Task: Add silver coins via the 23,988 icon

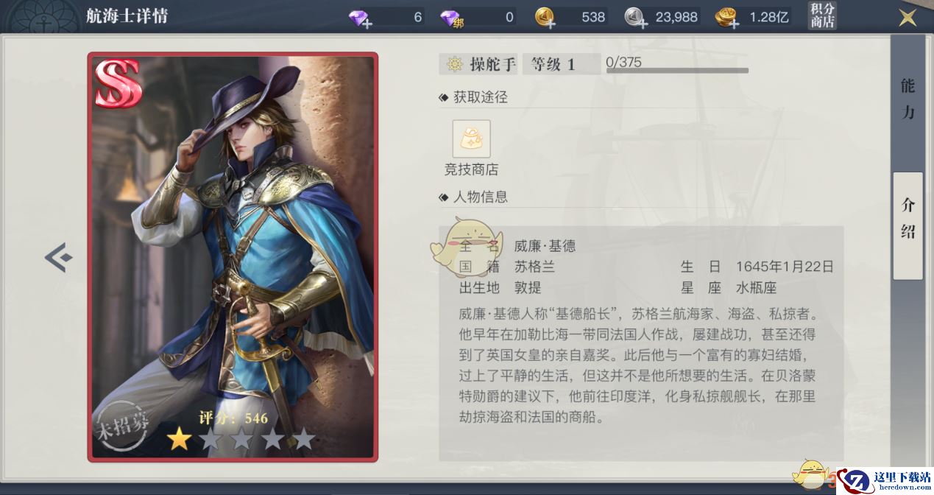Action: pos(637,18)
